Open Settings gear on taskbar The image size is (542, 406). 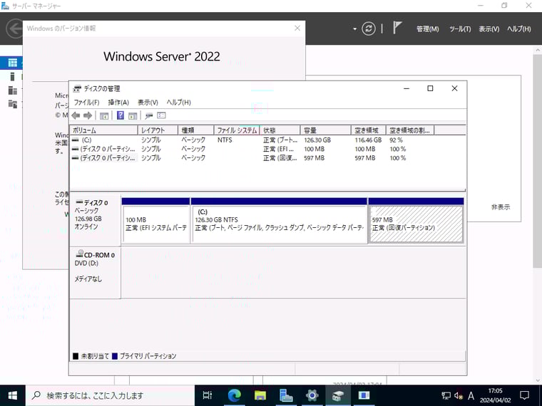coord(312,395)
